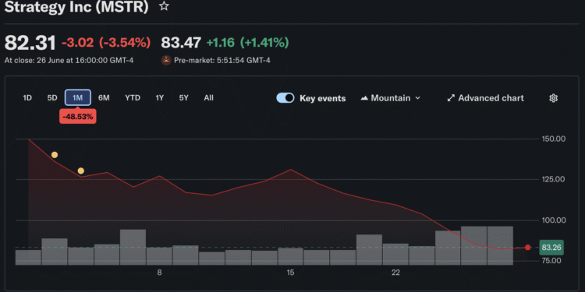Open the Advanced chart view
Screen dimensions: 585x292
coord(485,98)
